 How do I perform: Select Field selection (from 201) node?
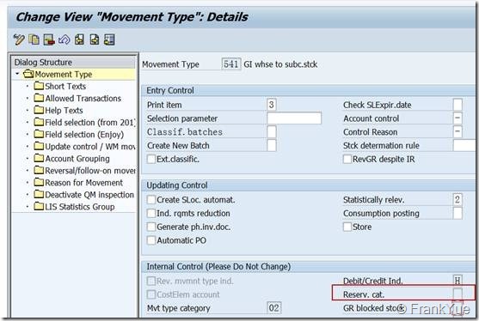(x=84, y=123)
